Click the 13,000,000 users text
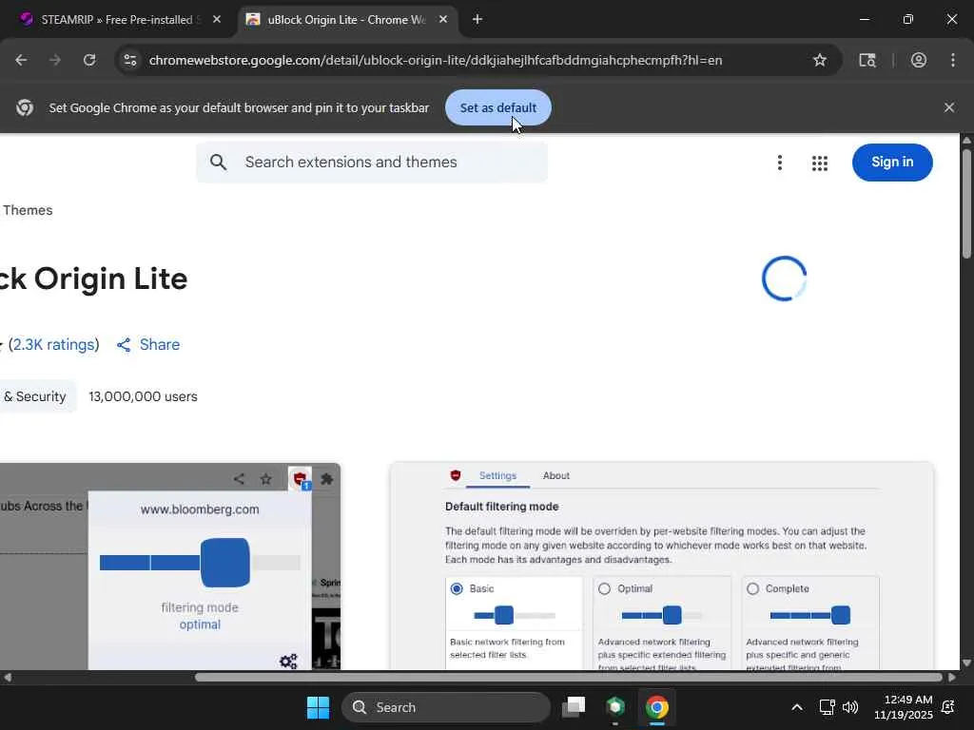 [143, 396]
